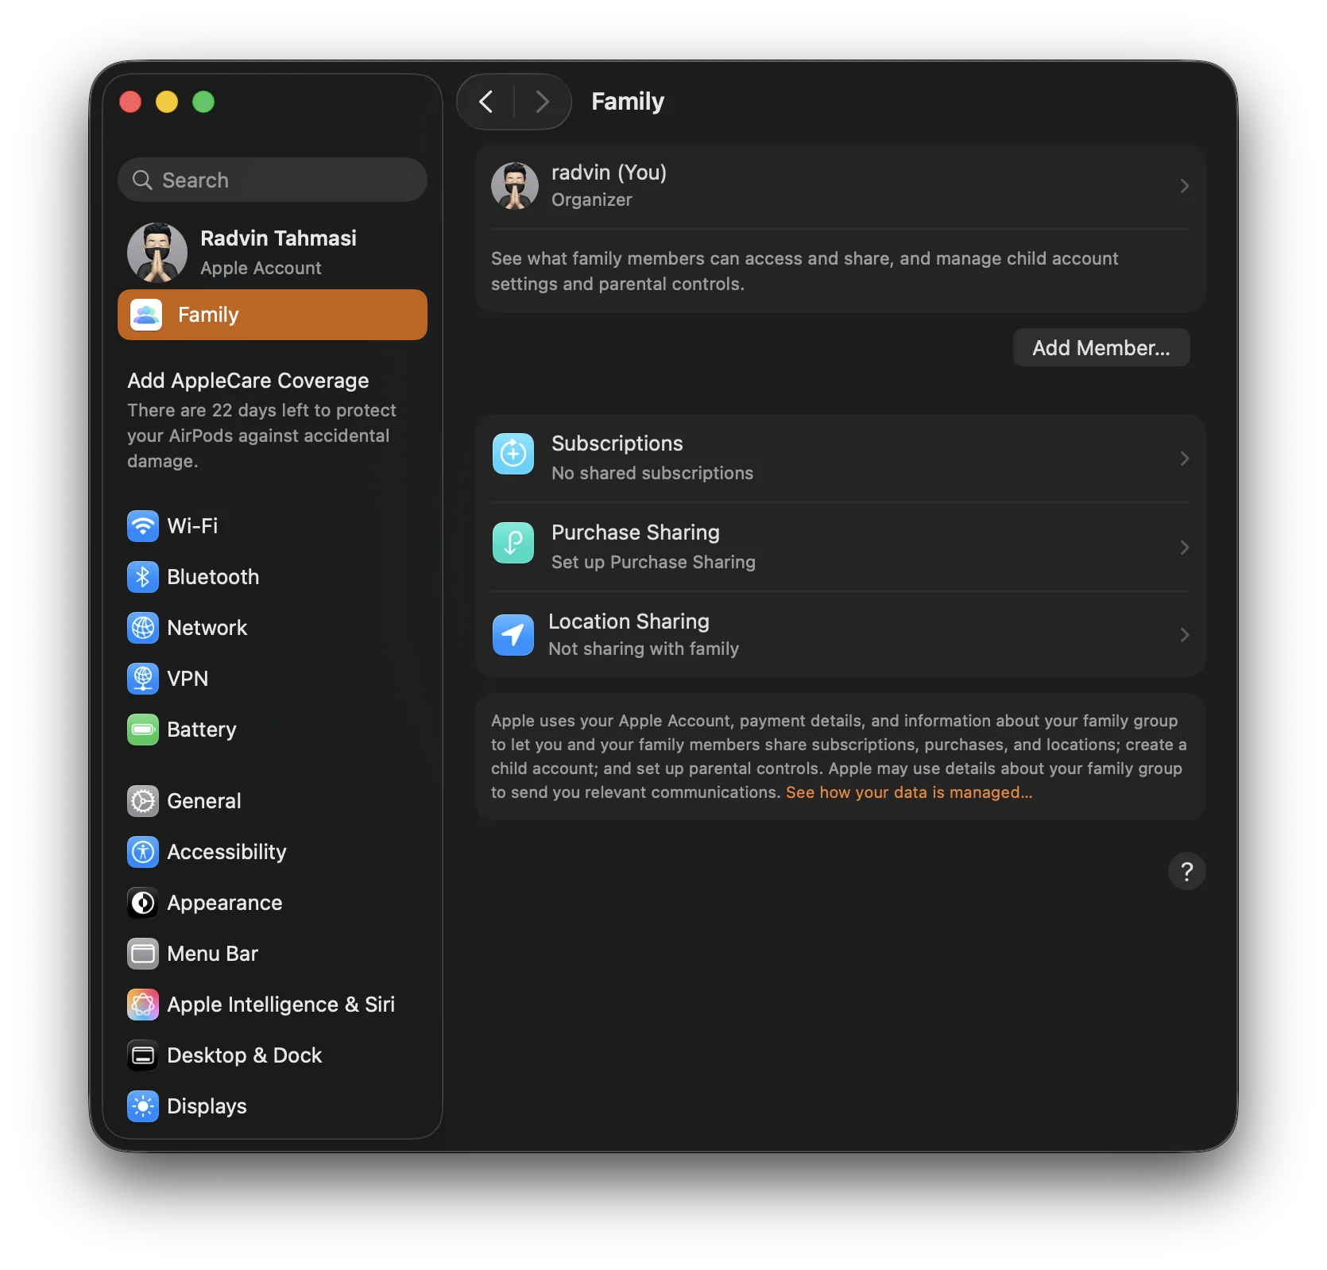The width and height of the screenshot is (1327, 1270).
Task: Open General gear icon
Action: coord(143,801)
